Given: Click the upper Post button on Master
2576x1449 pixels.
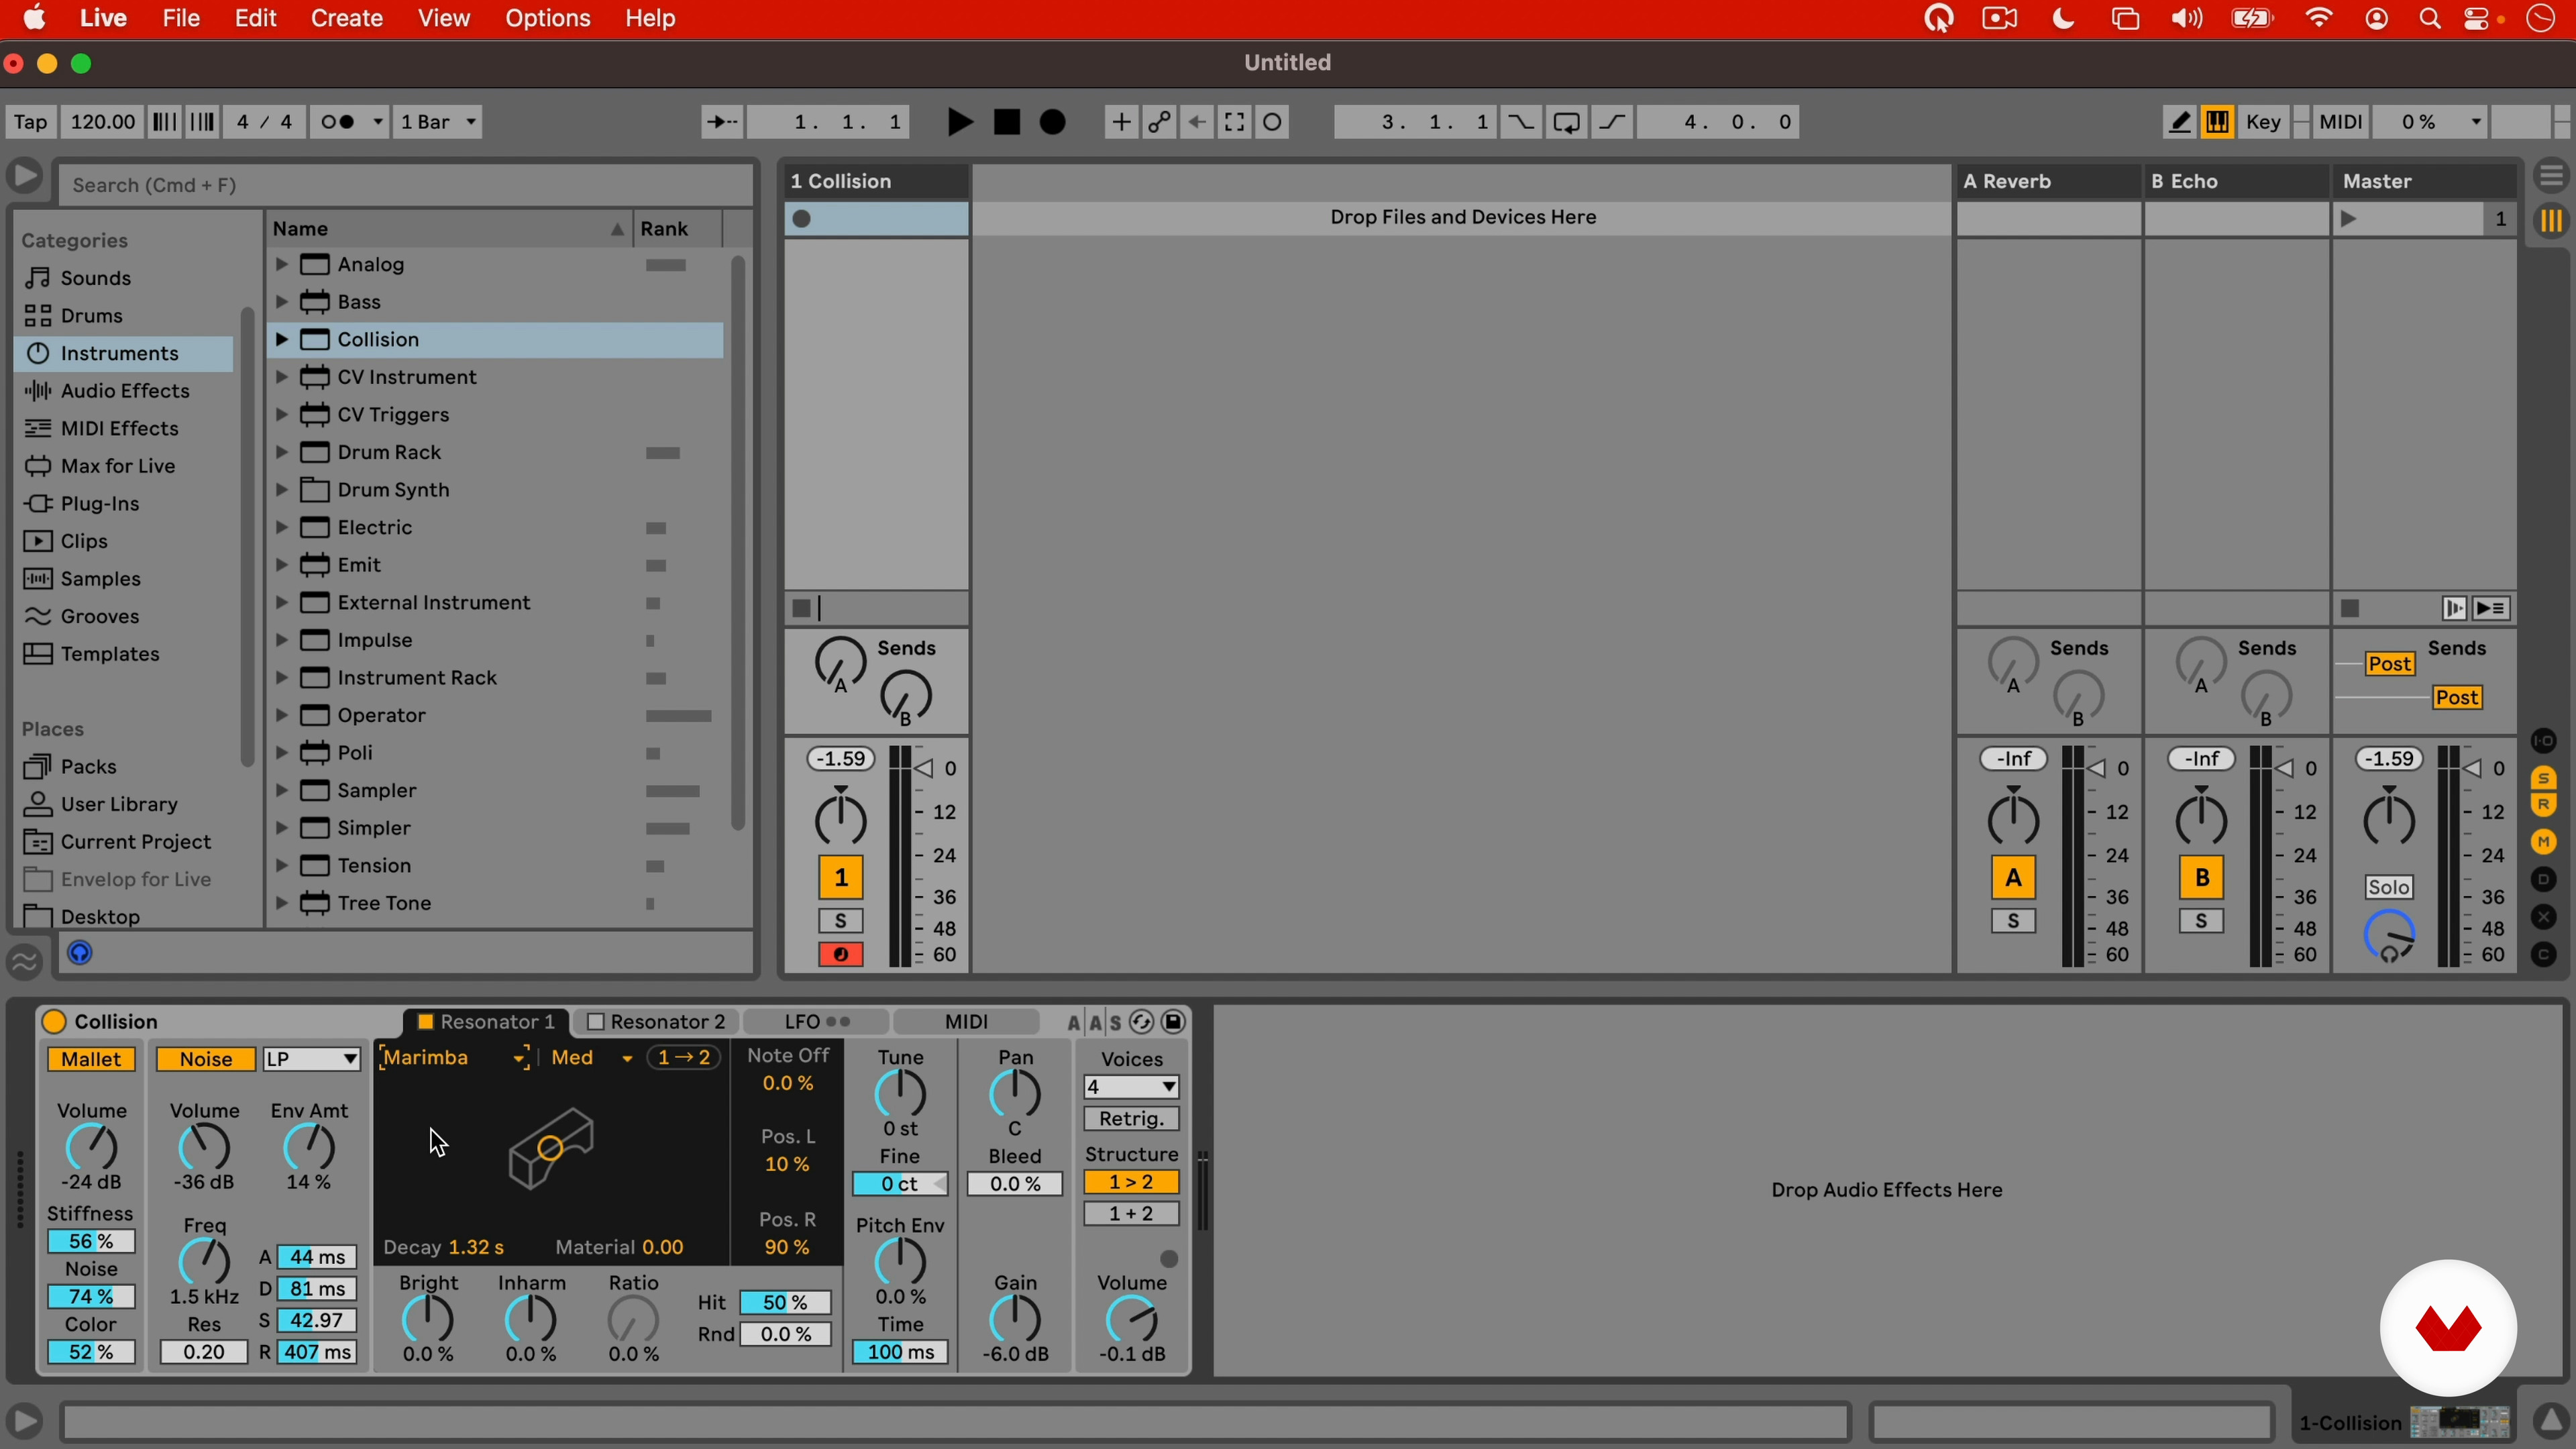Looking at the screenshot, I should coord(2390,664).
